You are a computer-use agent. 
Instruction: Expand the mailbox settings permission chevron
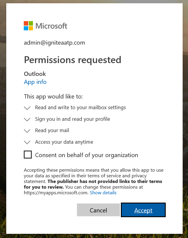click(27, 108)
